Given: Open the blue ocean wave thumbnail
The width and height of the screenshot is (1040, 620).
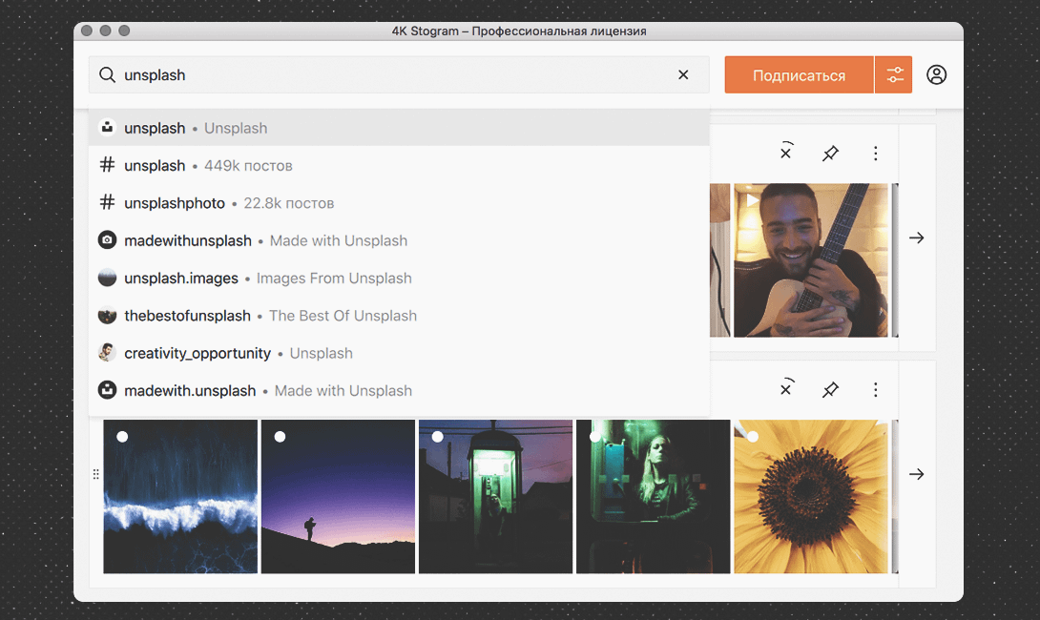Looking at the screenshot, I should click(180, 496).
